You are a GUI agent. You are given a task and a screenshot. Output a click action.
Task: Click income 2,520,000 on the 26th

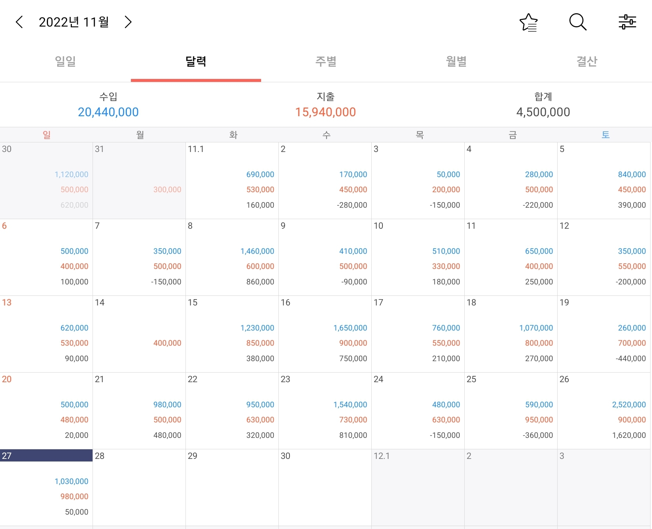click(629, 405)
